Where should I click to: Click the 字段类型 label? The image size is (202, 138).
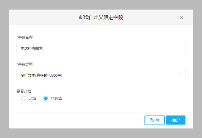[x=24, y=64]
